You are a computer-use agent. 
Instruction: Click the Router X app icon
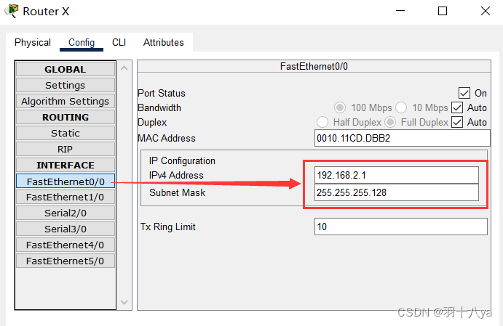pos(12,12)
